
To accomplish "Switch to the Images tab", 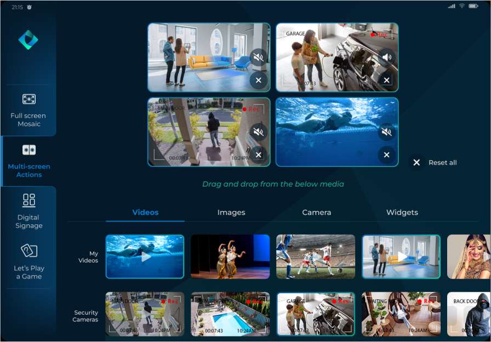I will coord(231,212).
